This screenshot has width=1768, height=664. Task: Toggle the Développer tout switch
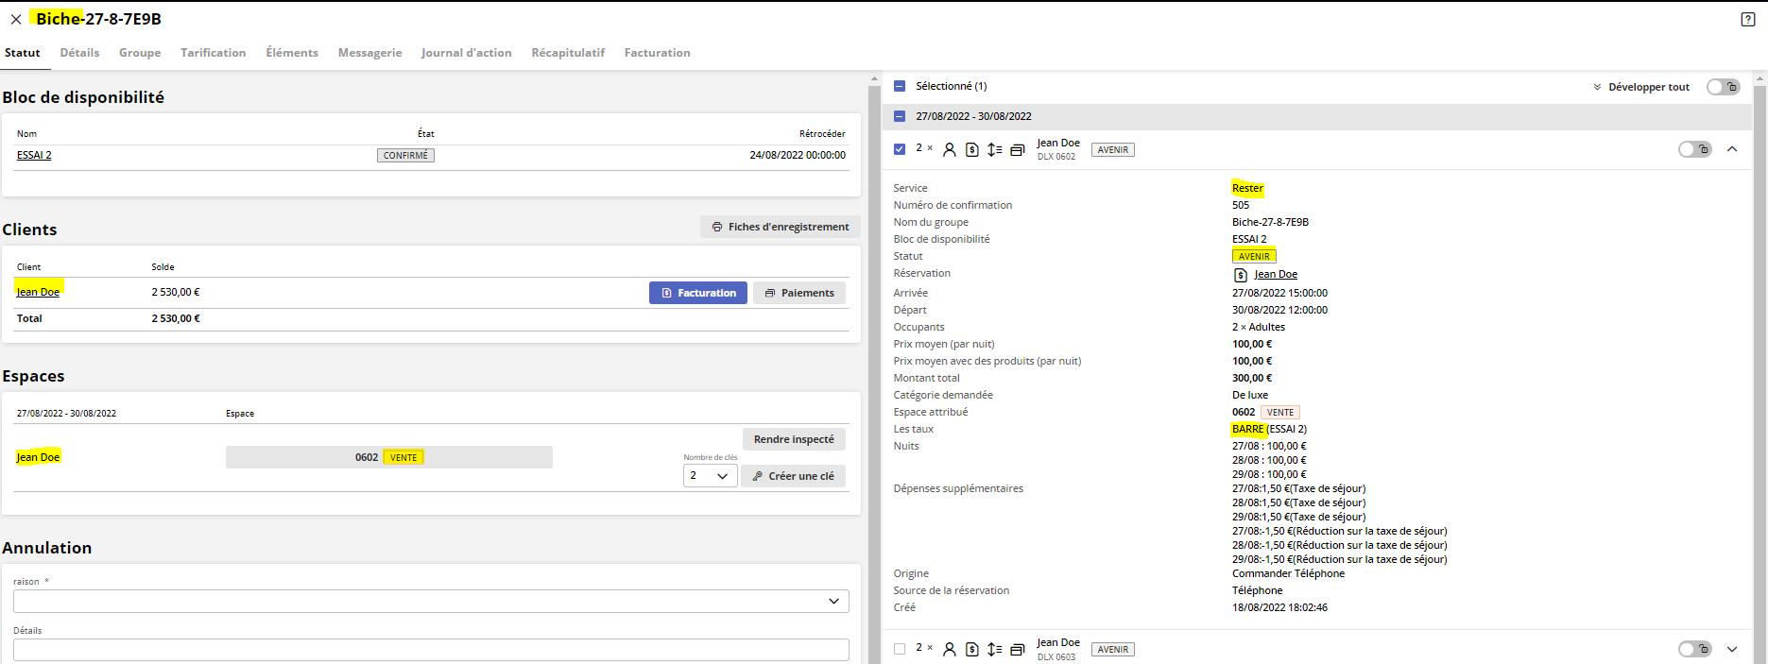(1723, 87)
